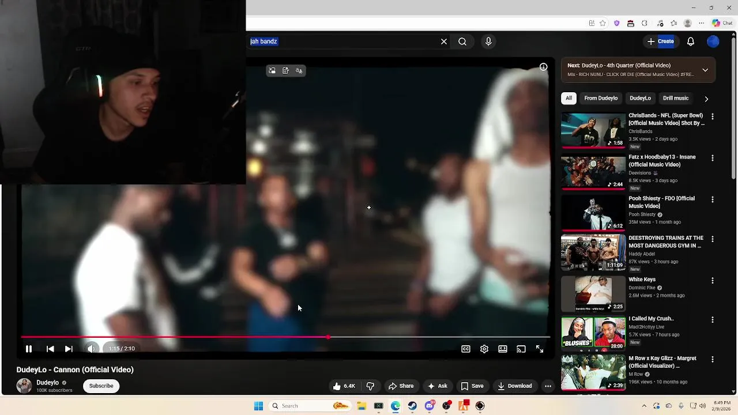
Task: Open options for I Called My Crush
Action: tap(713, 319)
